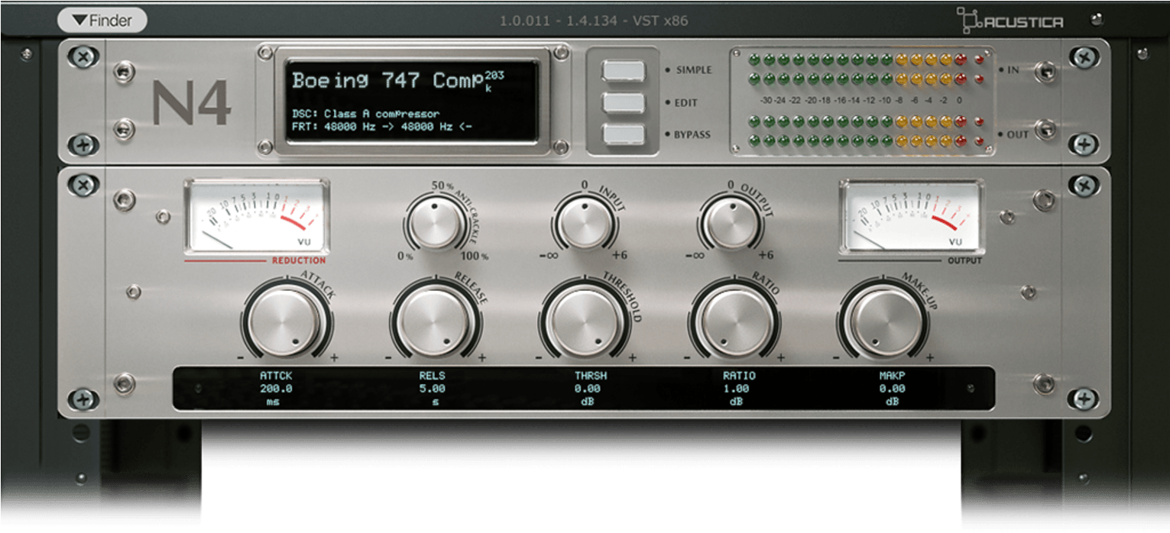Click the RELS 5.00 s readout
Viewport: 1170px width, 533px height.
pos(432,389)
